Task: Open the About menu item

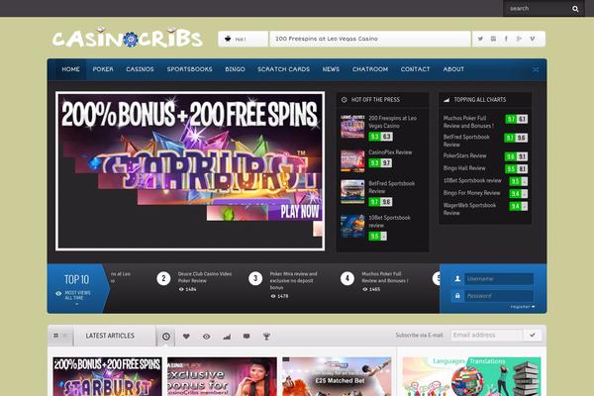Action: [x=453, y=69]
